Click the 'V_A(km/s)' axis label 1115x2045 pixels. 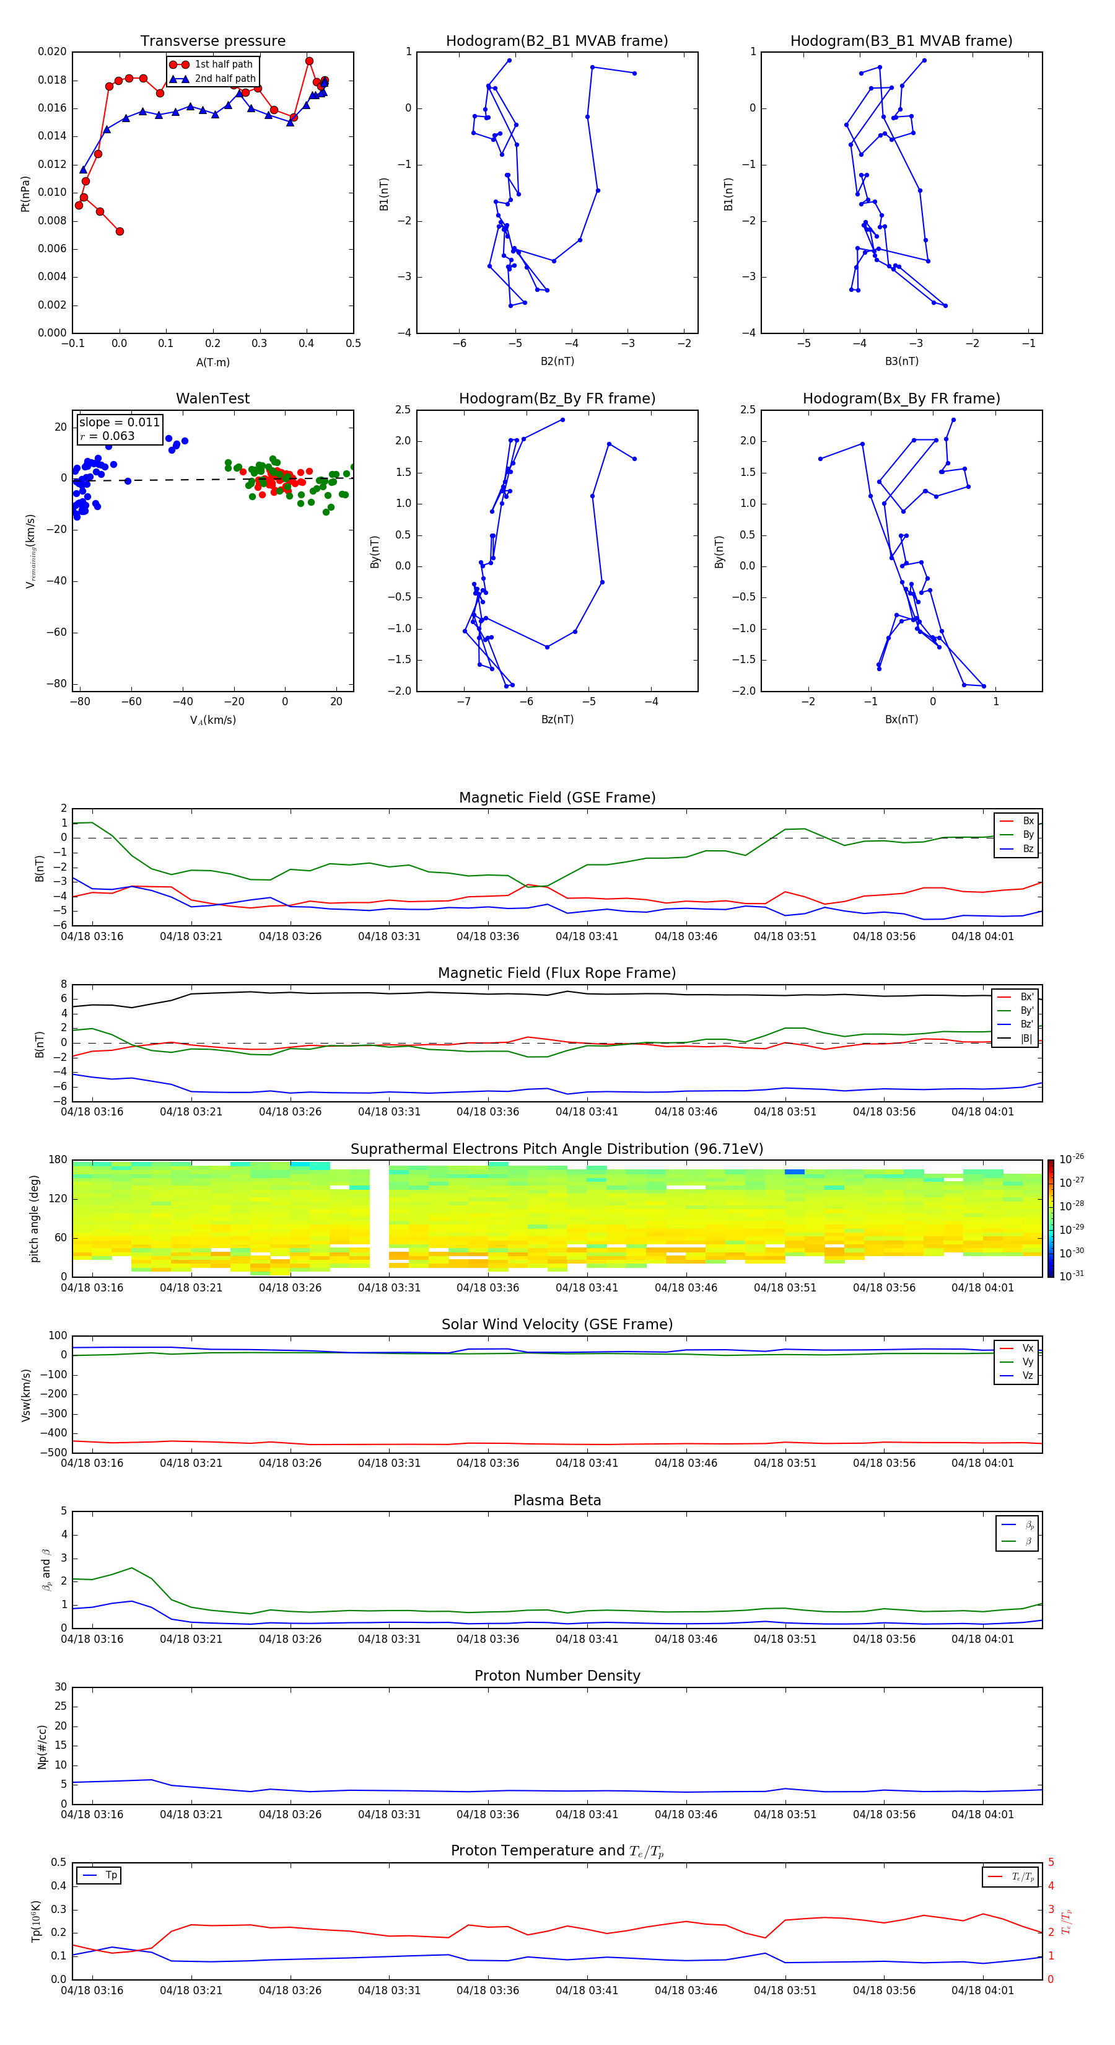[x=212, y=720]
